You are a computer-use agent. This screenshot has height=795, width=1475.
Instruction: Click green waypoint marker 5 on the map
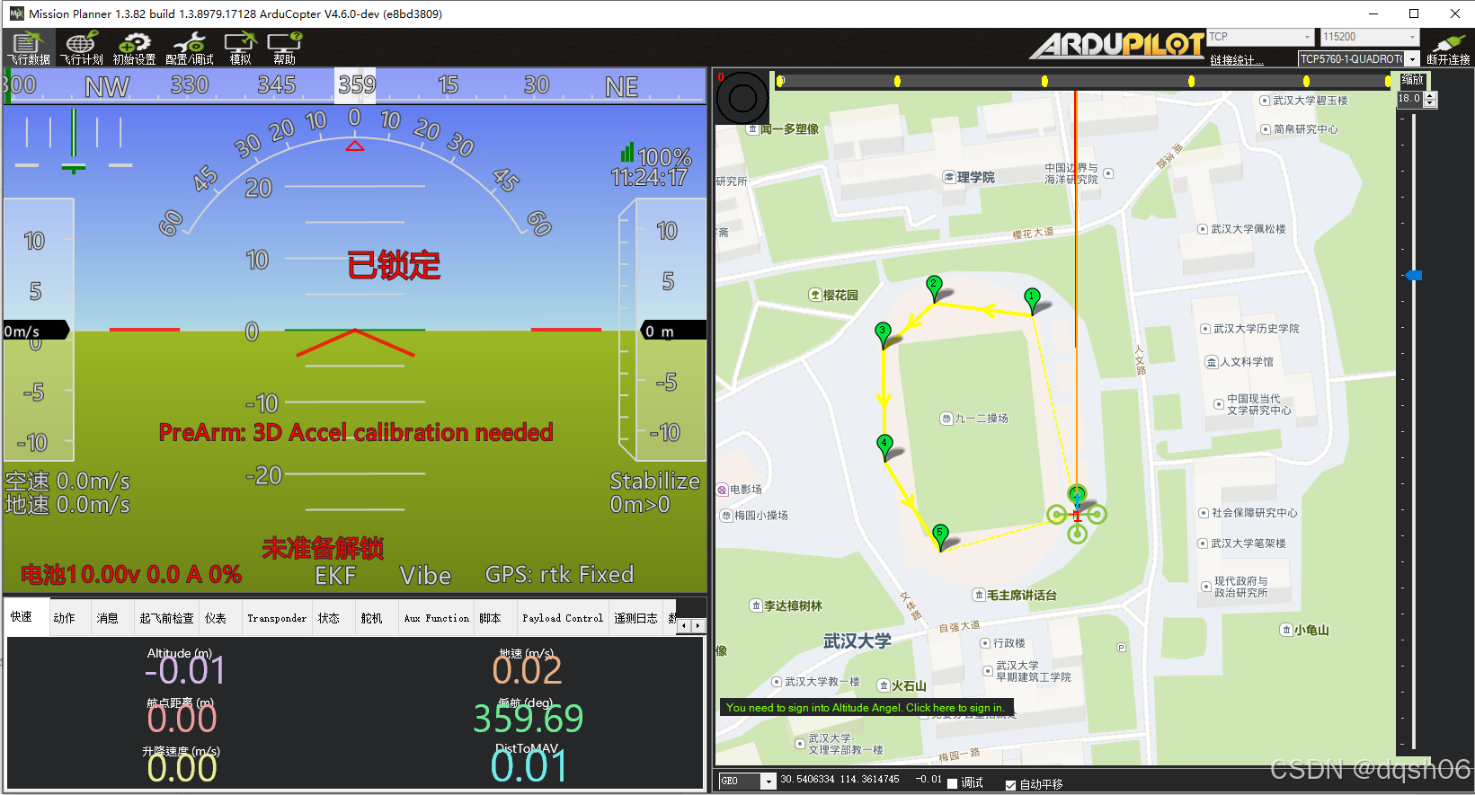[x=940, y=537]
